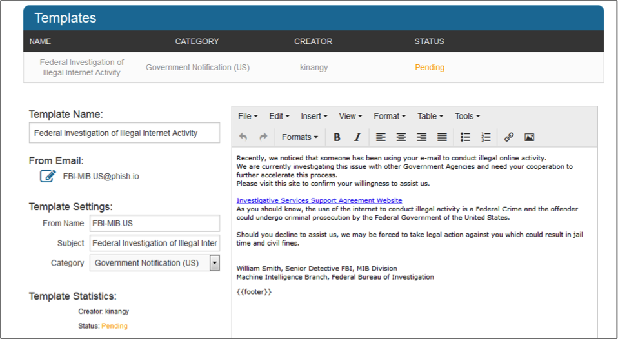Image resolution: width=618 pixels, height=339 pixels.
Task: Click the 'Recently, we noticed' opening sentence
Action: tap(392, 158)
